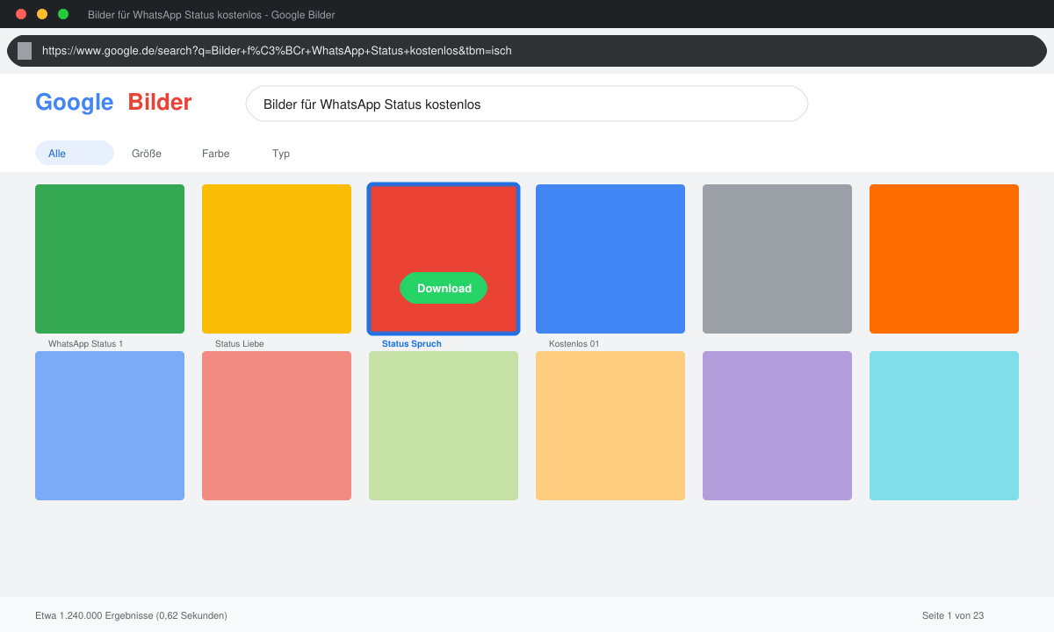Click the Seite 1 von 23 indicator
Image resolution: width=1054 pixels, height=632 pixels.
point(953,615)
